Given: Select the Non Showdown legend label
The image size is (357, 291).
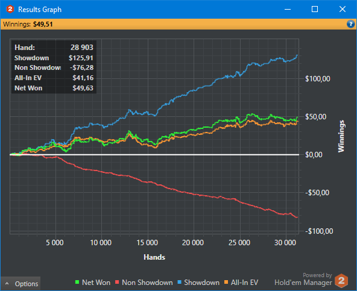Looking at the screenshot, I should click(147, 283).
